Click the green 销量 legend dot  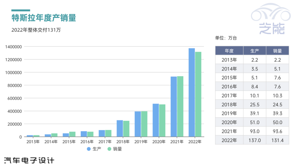tap(109, 149)
